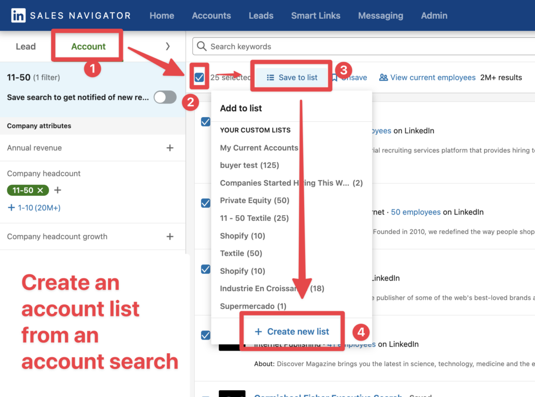Click the plus icon in Create new list

[x=258, y=332]
